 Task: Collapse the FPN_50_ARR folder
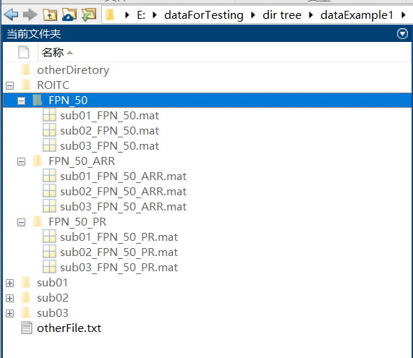coord(21,161)
